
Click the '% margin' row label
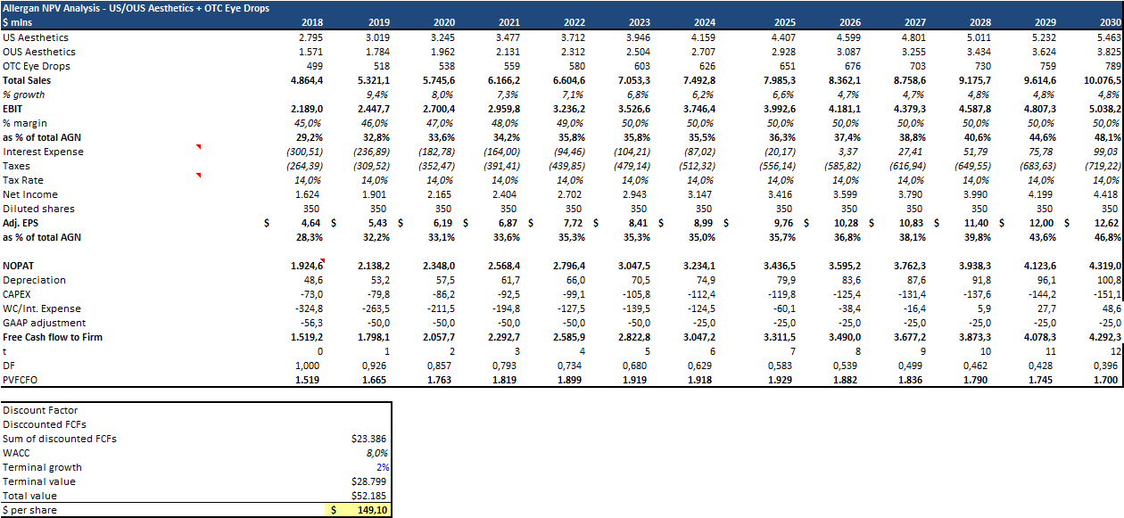[24, 123]
